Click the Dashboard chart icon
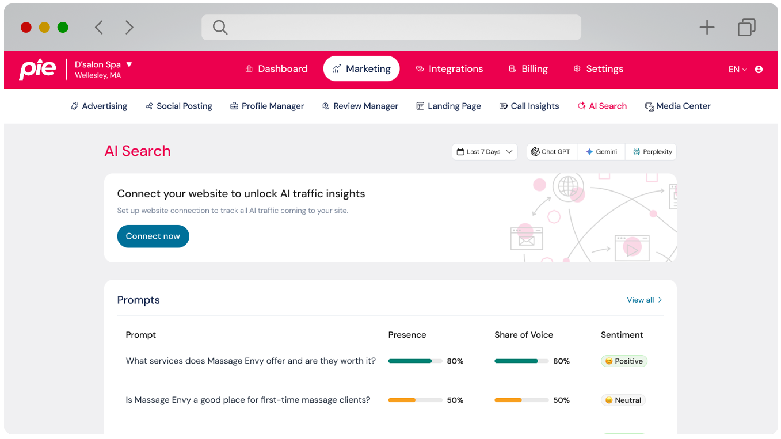Image resolution: width=781 pixels, height=439 pixels. (249, 69)
